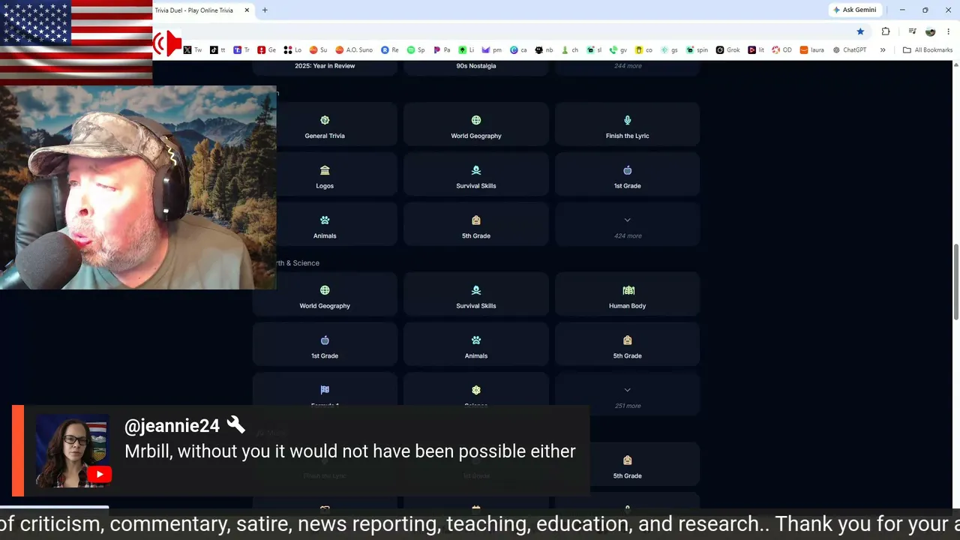
Task: Open the Lo bookmark
Action: point(292,50)
